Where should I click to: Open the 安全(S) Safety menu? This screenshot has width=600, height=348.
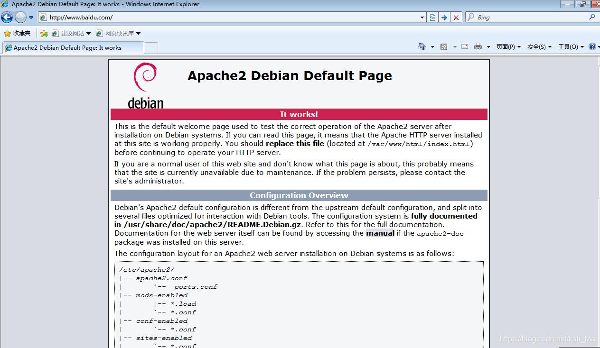coord(539,46)
